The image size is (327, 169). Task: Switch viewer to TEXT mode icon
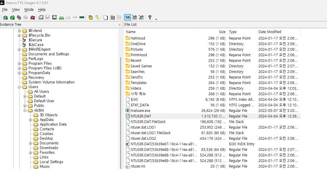click(135, 18)
